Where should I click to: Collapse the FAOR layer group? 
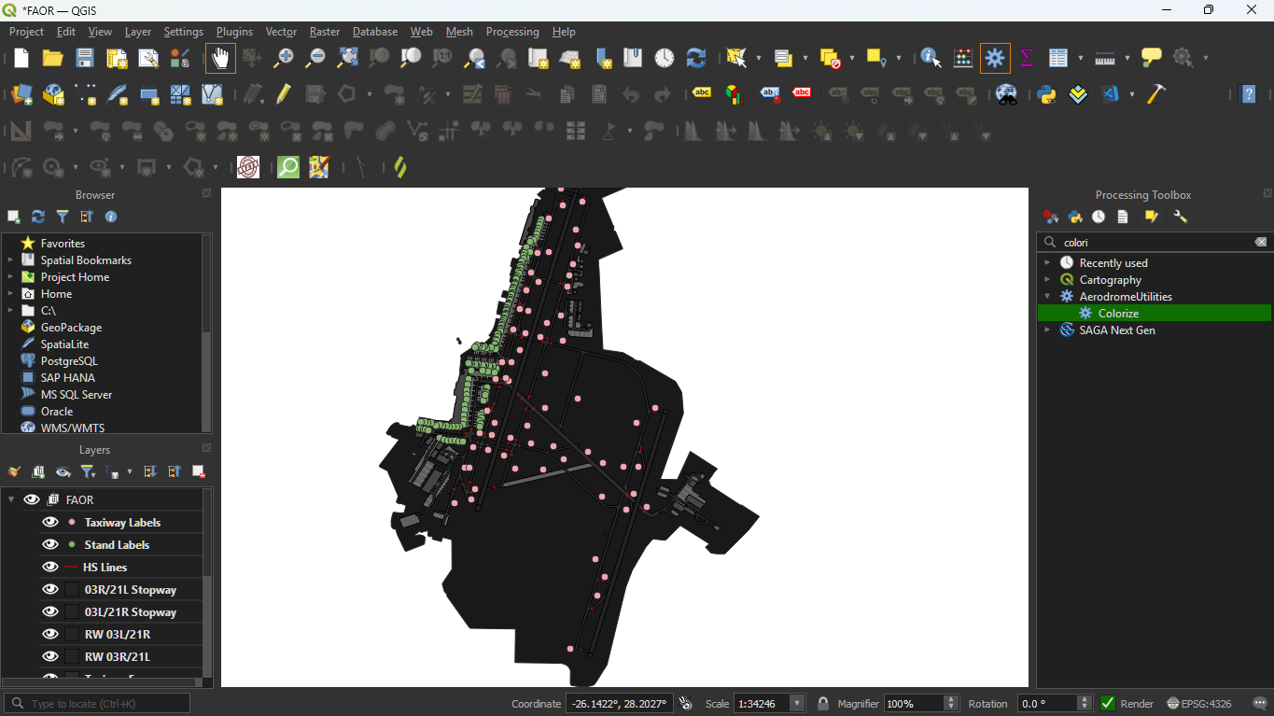(x=12, y=500)
